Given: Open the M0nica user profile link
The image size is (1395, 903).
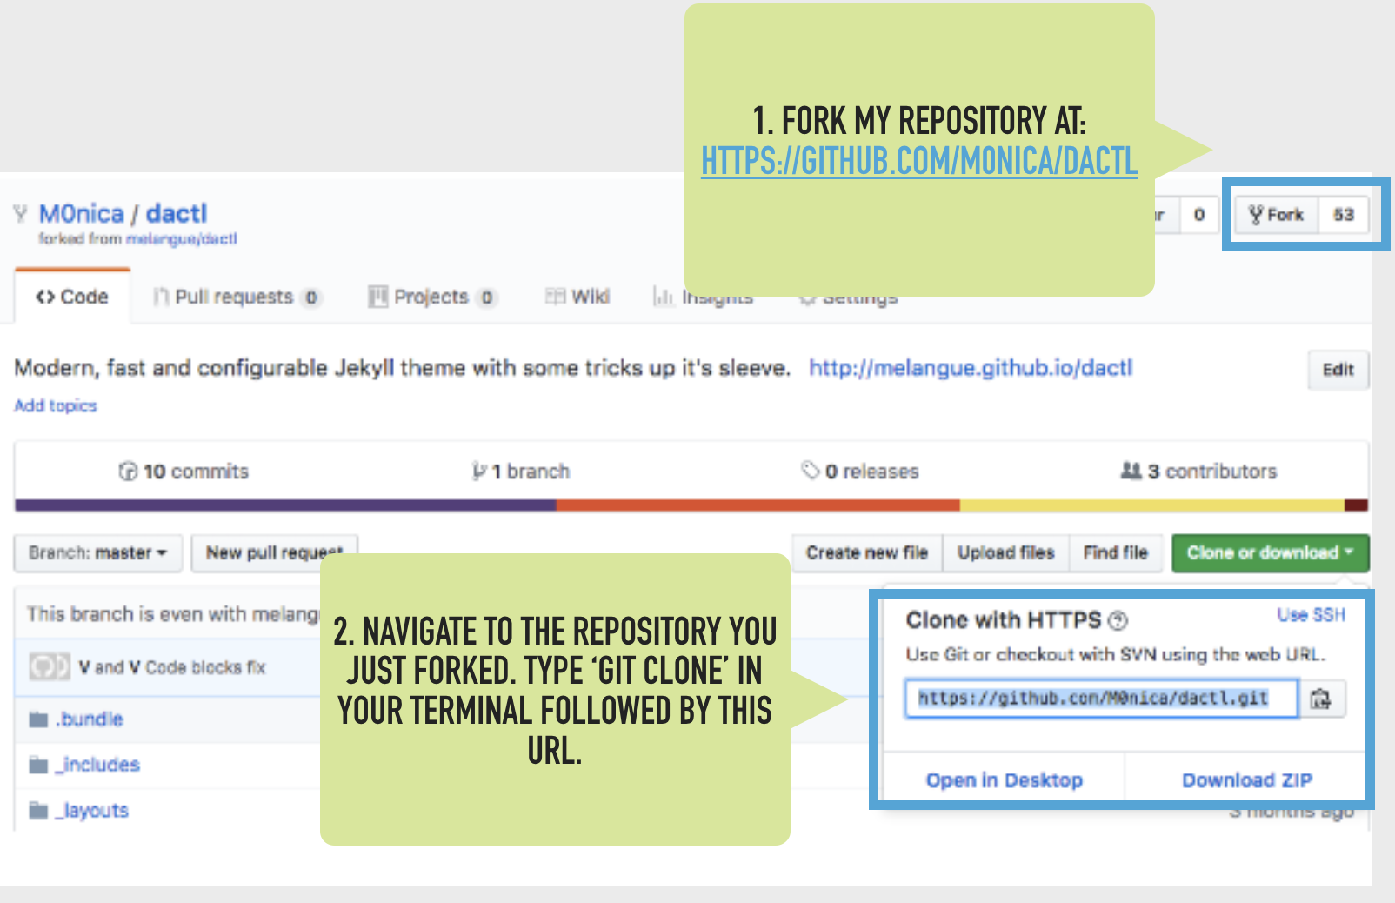Looking at the screenshot, I should [82, 213].
